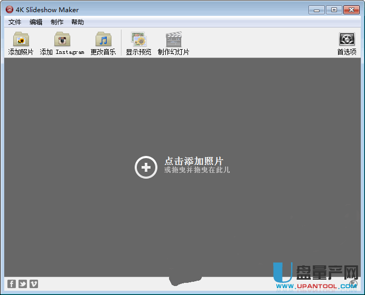365x295 pixels.
Task: Close the 4K Slideshow Maker window
Action: [x=351, y=10]
